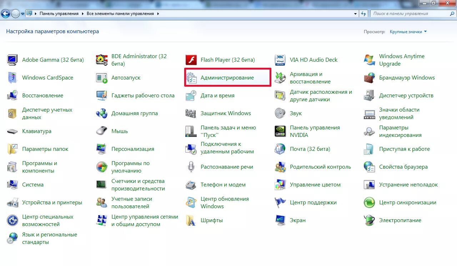
Task: Open the VIA HD Audio Deck icon
Action: tap(280, 60)
